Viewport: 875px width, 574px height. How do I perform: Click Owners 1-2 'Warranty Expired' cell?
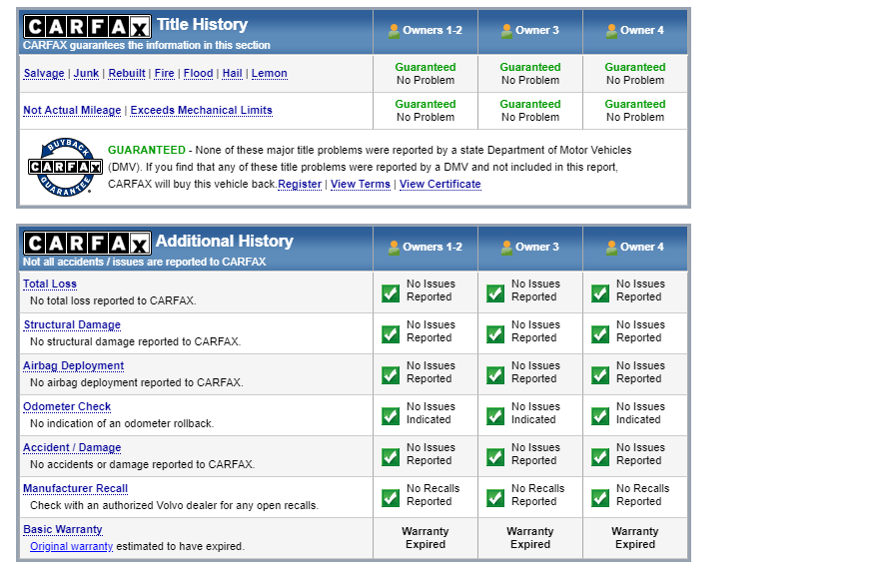coord(426,538)
